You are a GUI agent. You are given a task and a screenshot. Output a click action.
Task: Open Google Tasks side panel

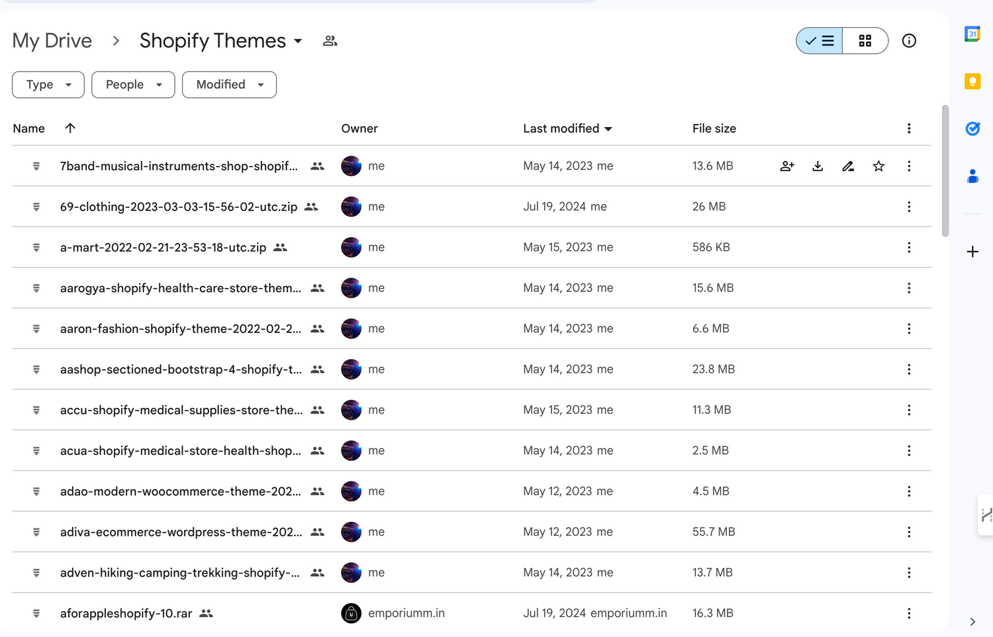coord(972,128)
